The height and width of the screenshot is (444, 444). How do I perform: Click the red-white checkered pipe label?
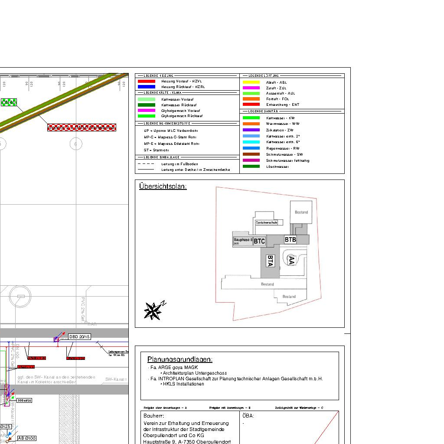[x=82, y=127]
